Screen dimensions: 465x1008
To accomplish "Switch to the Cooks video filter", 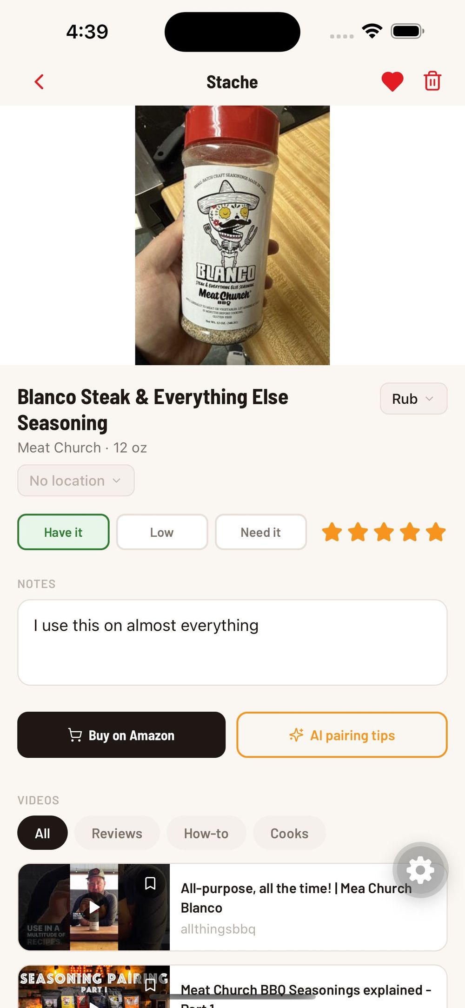I will (x=289, y=833).
